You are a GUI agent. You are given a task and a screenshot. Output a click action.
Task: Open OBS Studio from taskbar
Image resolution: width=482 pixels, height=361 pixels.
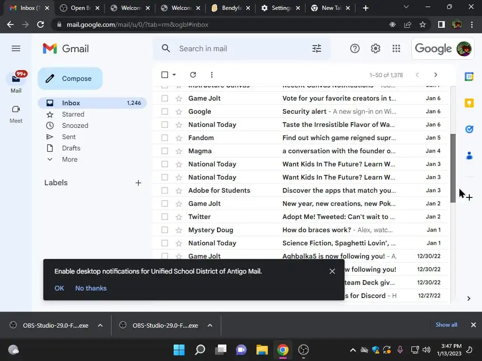point(304,350)
